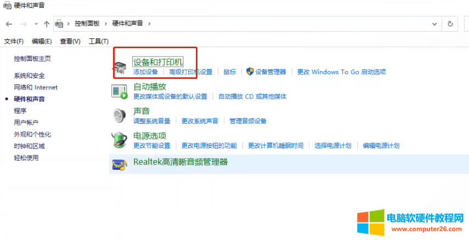The height and width of the screenshot is (240, 469).
Task: Click the AutoPlay category icon
Action: coord(120,92)
